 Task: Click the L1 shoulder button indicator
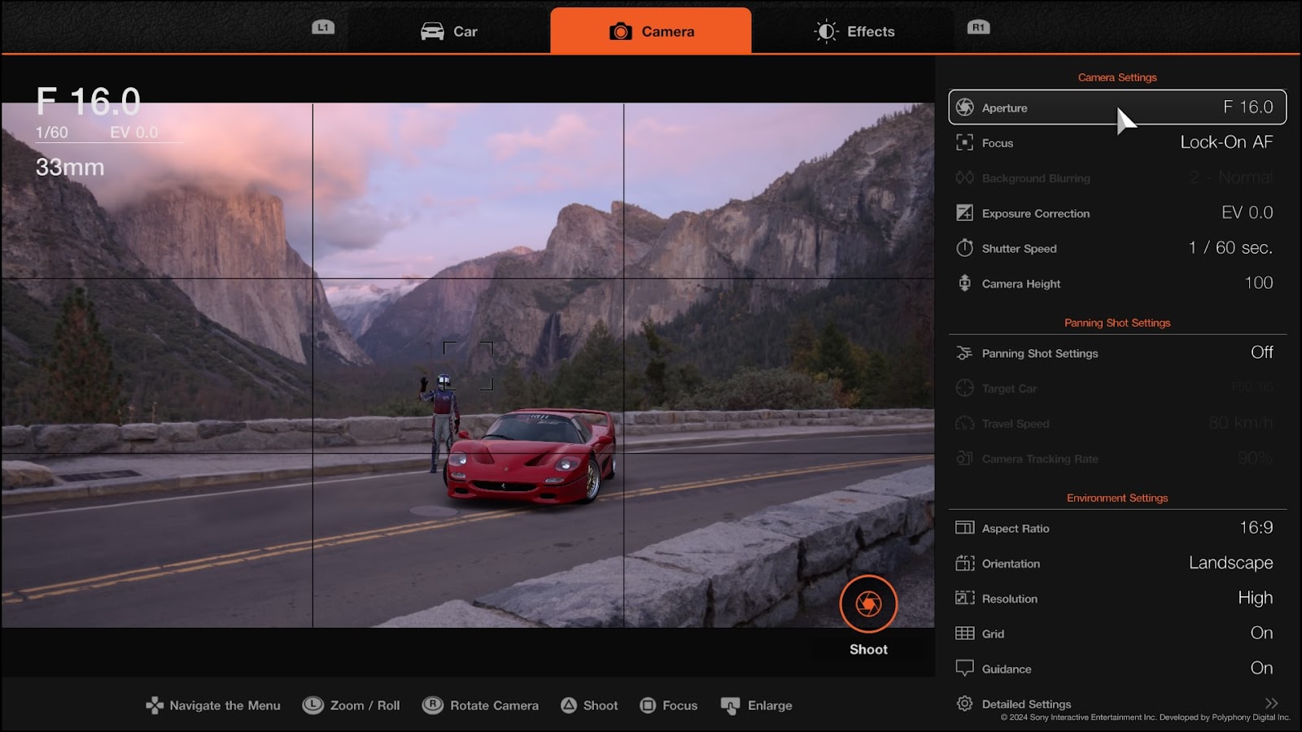coord(323,28)
